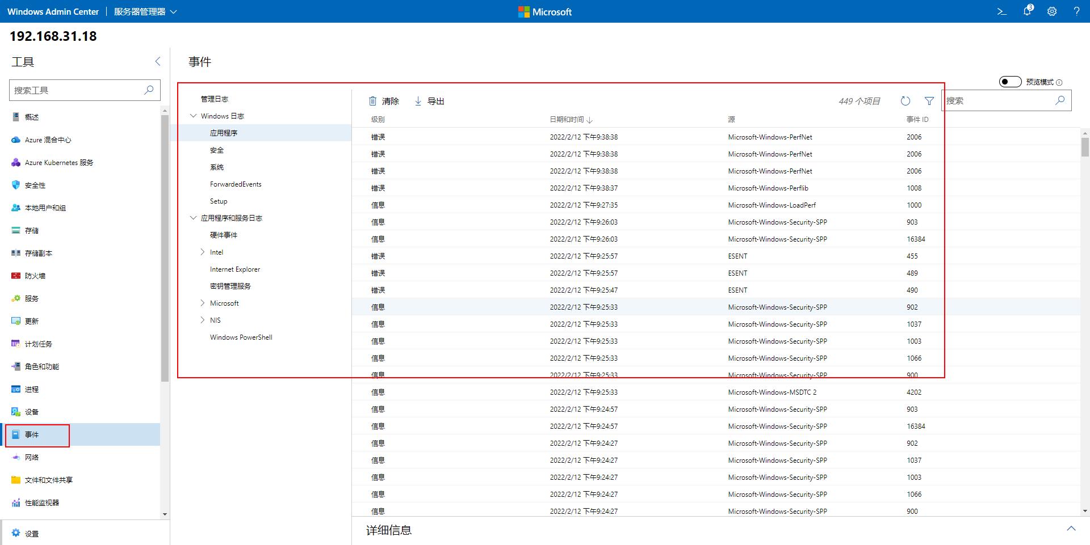
Task: Open the 存储 storage tool
Action: click(80, 230)
